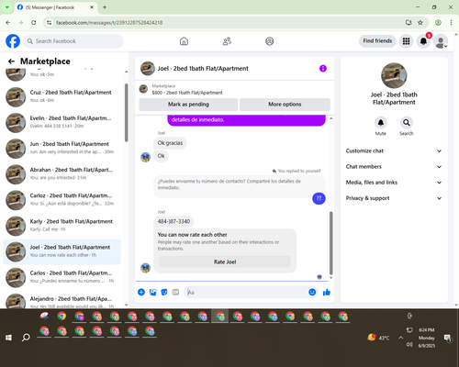Viewport: 459px width, 367px height.
Task: Open Alejandro conversation in list
Action: (x=62, y=301)
